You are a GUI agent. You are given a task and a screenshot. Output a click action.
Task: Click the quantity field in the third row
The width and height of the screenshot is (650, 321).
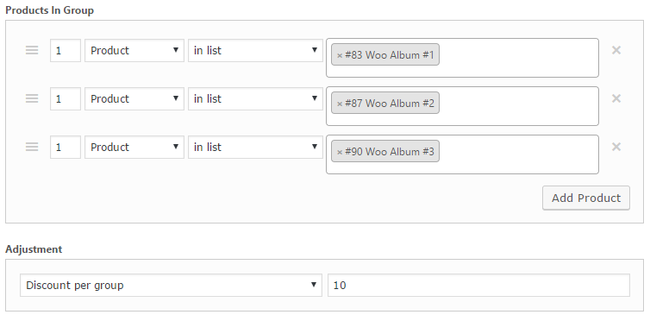[66, 148]
